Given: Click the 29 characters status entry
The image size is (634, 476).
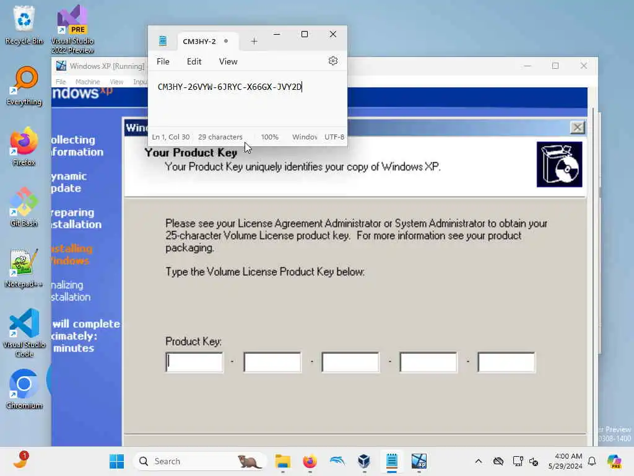Looking at the screenshot, I should pos(220,137).
